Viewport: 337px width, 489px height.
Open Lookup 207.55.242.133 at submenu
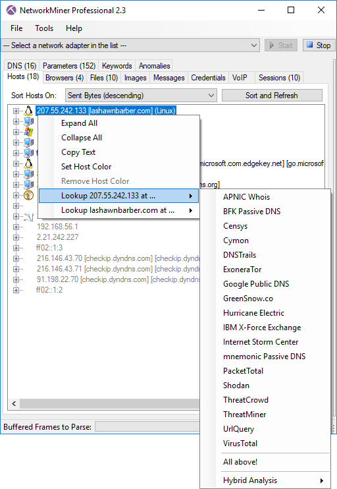pyautogui.click(x=118, y=196)
